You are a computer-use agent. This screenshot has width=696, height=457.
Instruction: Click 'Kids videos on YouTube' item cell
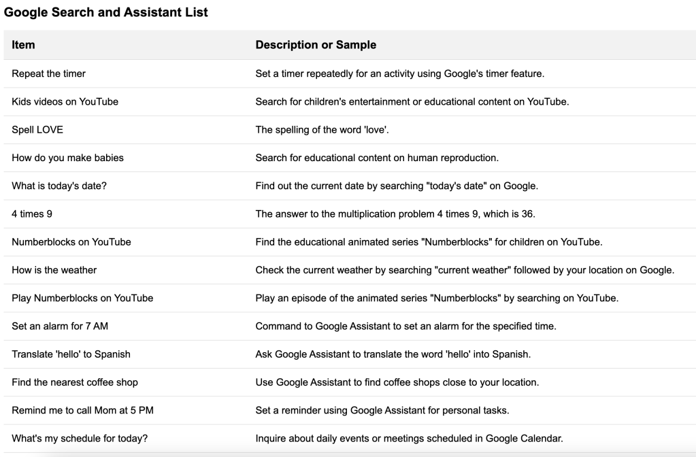tap(65, 101)
